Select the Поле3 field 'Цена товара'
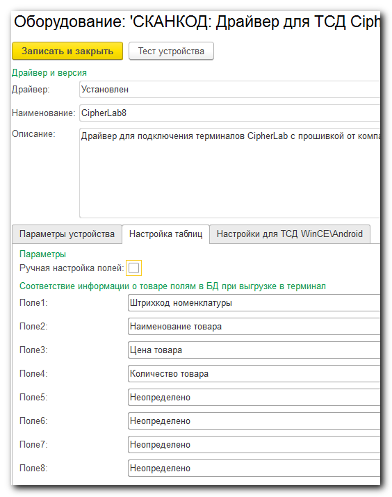 coord(254,350)
